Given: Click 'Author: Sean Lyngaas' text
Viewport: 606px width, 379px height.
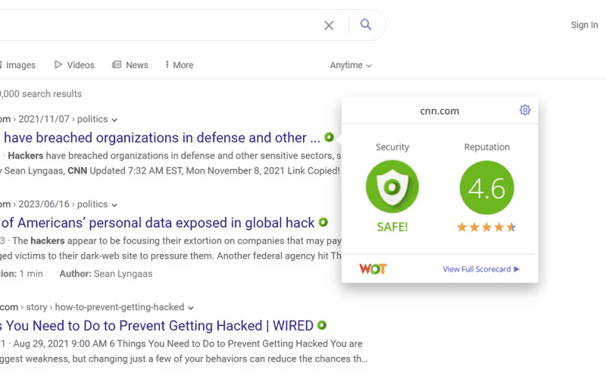Looking at the screenshot, I should point(106,274).
